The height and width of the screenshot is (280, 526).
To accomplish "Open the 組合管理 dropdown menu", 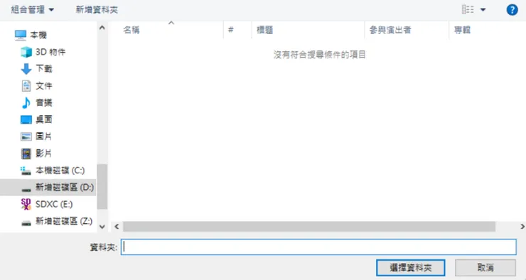I will point(32,10).
